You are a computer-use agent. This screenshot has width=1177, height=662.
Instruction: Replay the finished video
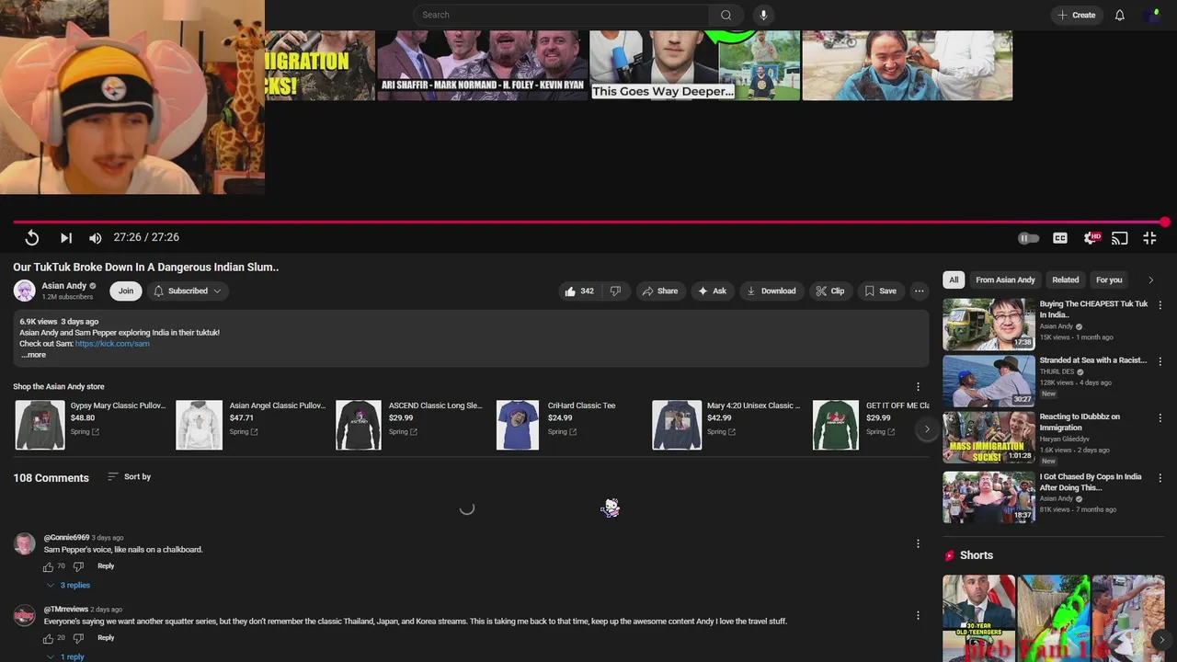pos(31,238)
